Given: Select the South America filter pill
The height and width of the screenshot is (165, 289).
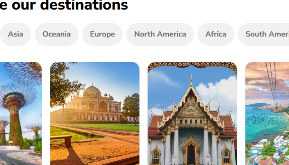Looking at the screenshot, I should [264, 34].
